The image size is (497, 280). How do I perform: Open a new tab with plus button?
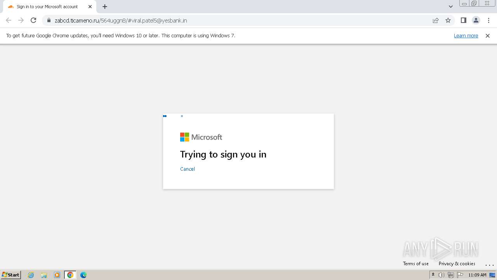click(105, 7)
